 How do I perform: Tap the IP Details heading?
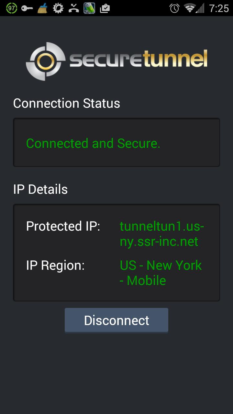(40, 190)
